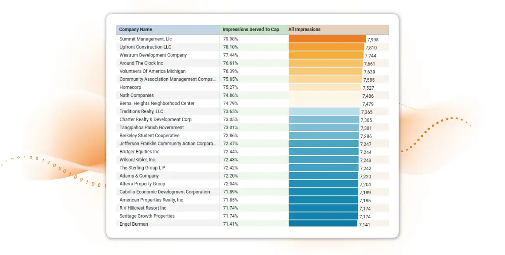Select Jefferson Franklin Community Action name cell
Screen dimensions: 505x255
pyautogui.click(x=168, y=143)
